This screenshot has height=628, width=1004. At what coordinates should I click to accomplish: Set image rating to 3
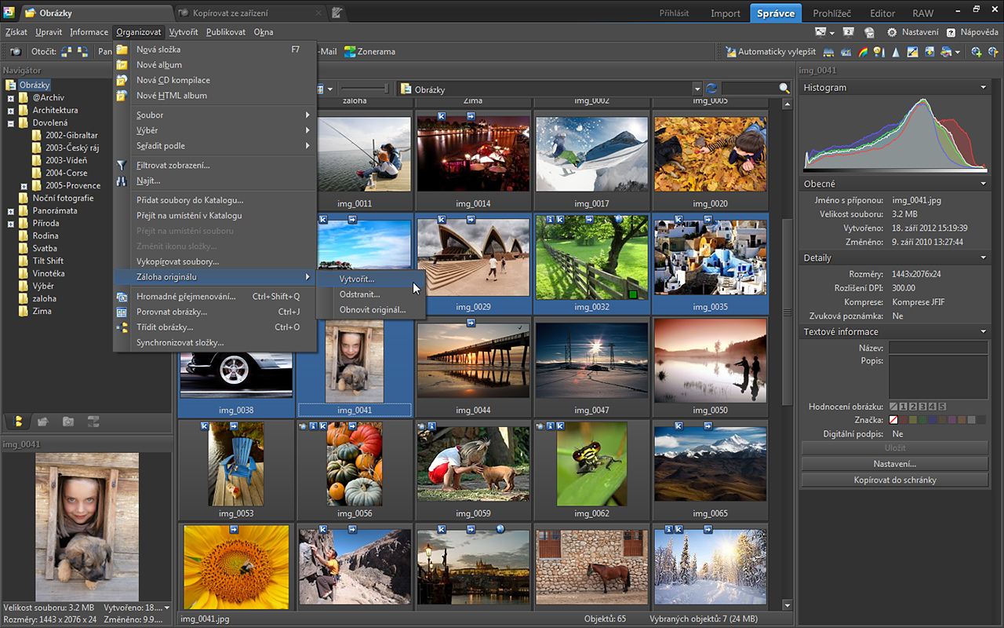pos(922,407)
